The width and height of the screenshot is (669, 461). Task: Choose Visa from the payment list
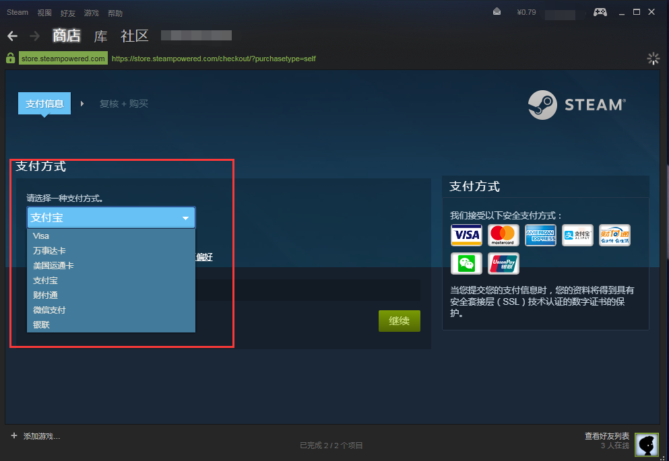coord(111,236)
